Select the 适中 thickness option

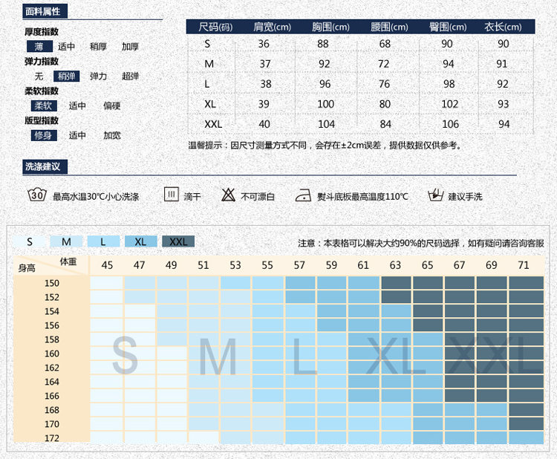(x=66, y=46)
